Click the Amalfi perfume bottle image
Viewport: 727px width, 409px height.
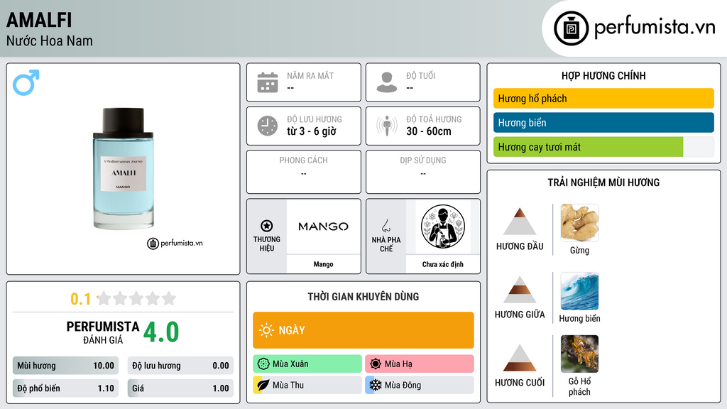point(124,168)
